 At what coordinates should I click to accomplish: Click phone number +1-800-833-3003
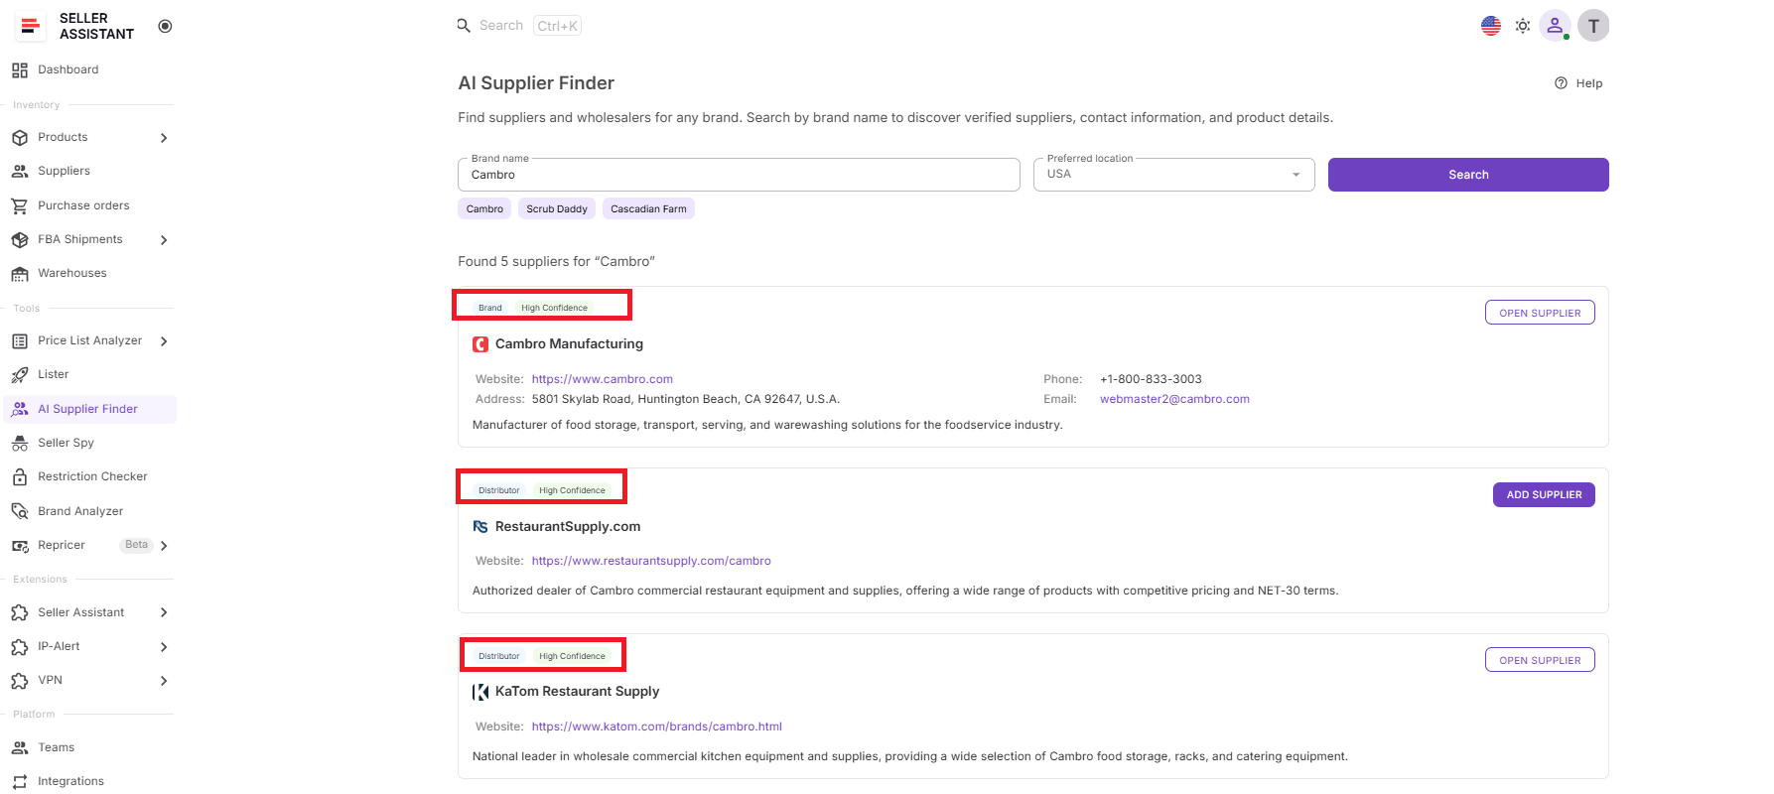pos(1151,379)
